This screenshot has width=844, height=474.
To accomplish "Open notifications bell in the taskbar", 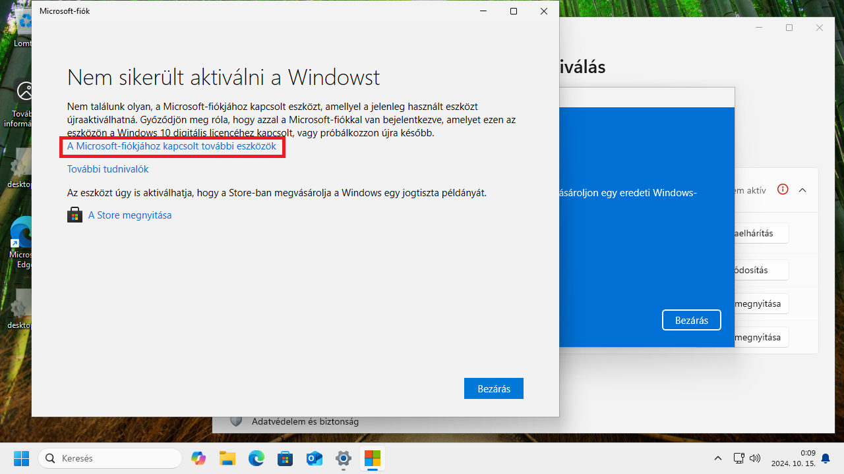I will pyautogui.click(x=826, y=458).
